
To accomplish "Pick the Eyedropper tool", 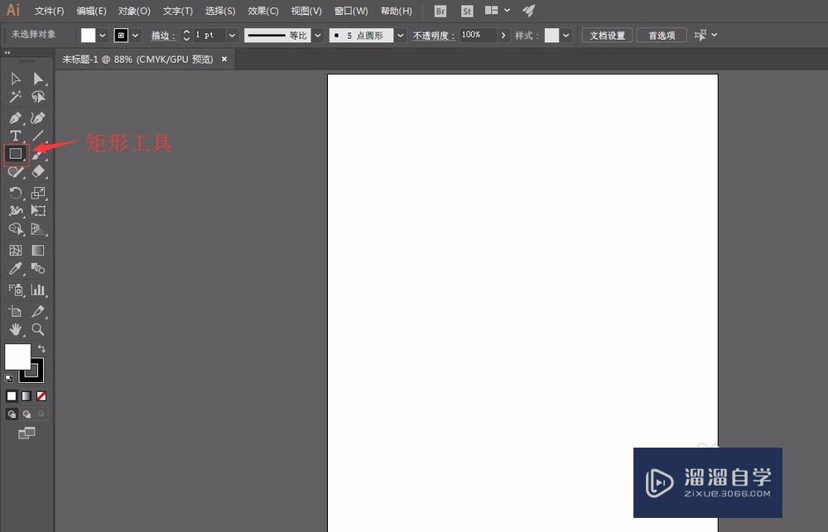I will (15, 268).
